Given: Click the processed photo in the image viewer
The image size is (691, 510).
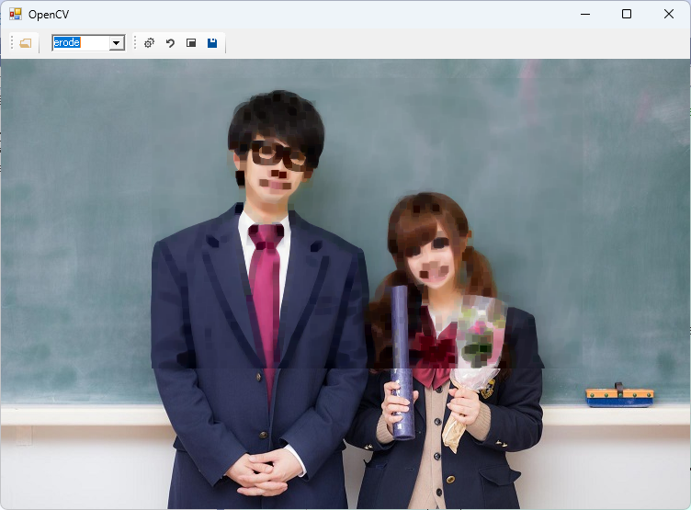Looking at the screenshot, I should [x=345, y=284].
